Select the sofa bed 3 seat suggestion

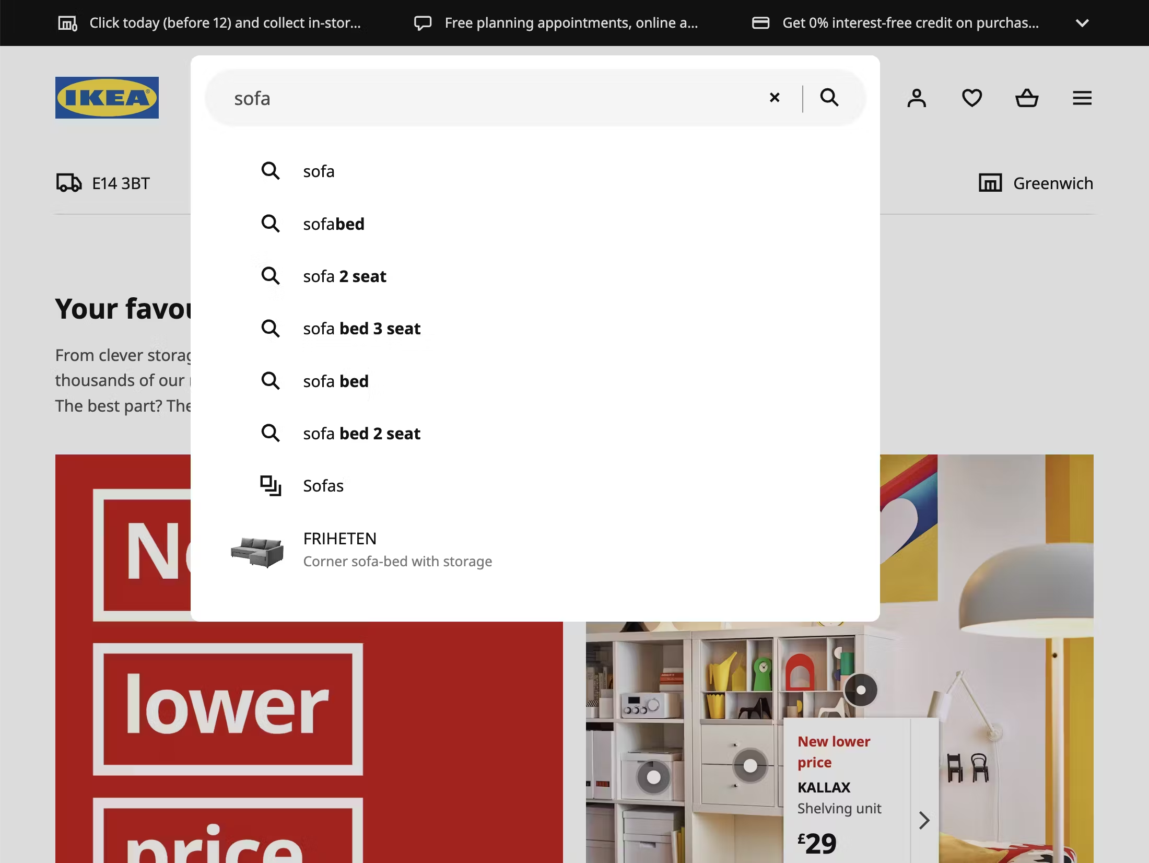tap(362, 329)
